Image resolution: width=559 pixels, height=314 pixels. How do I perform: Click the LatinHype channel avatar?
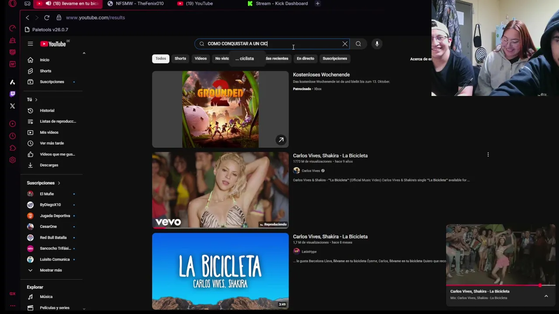[x=297, y=251]
